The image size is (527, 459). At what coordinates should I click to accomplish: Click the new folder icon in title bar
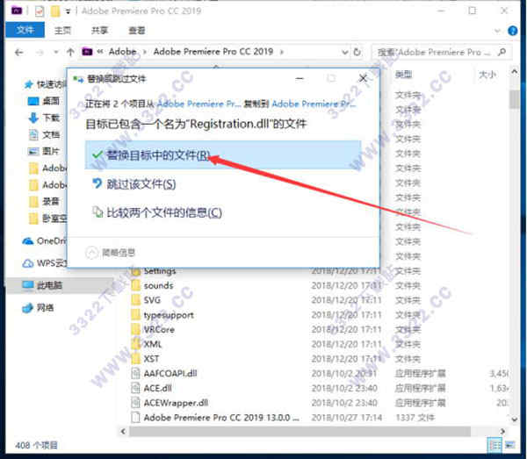coord(55,11)
